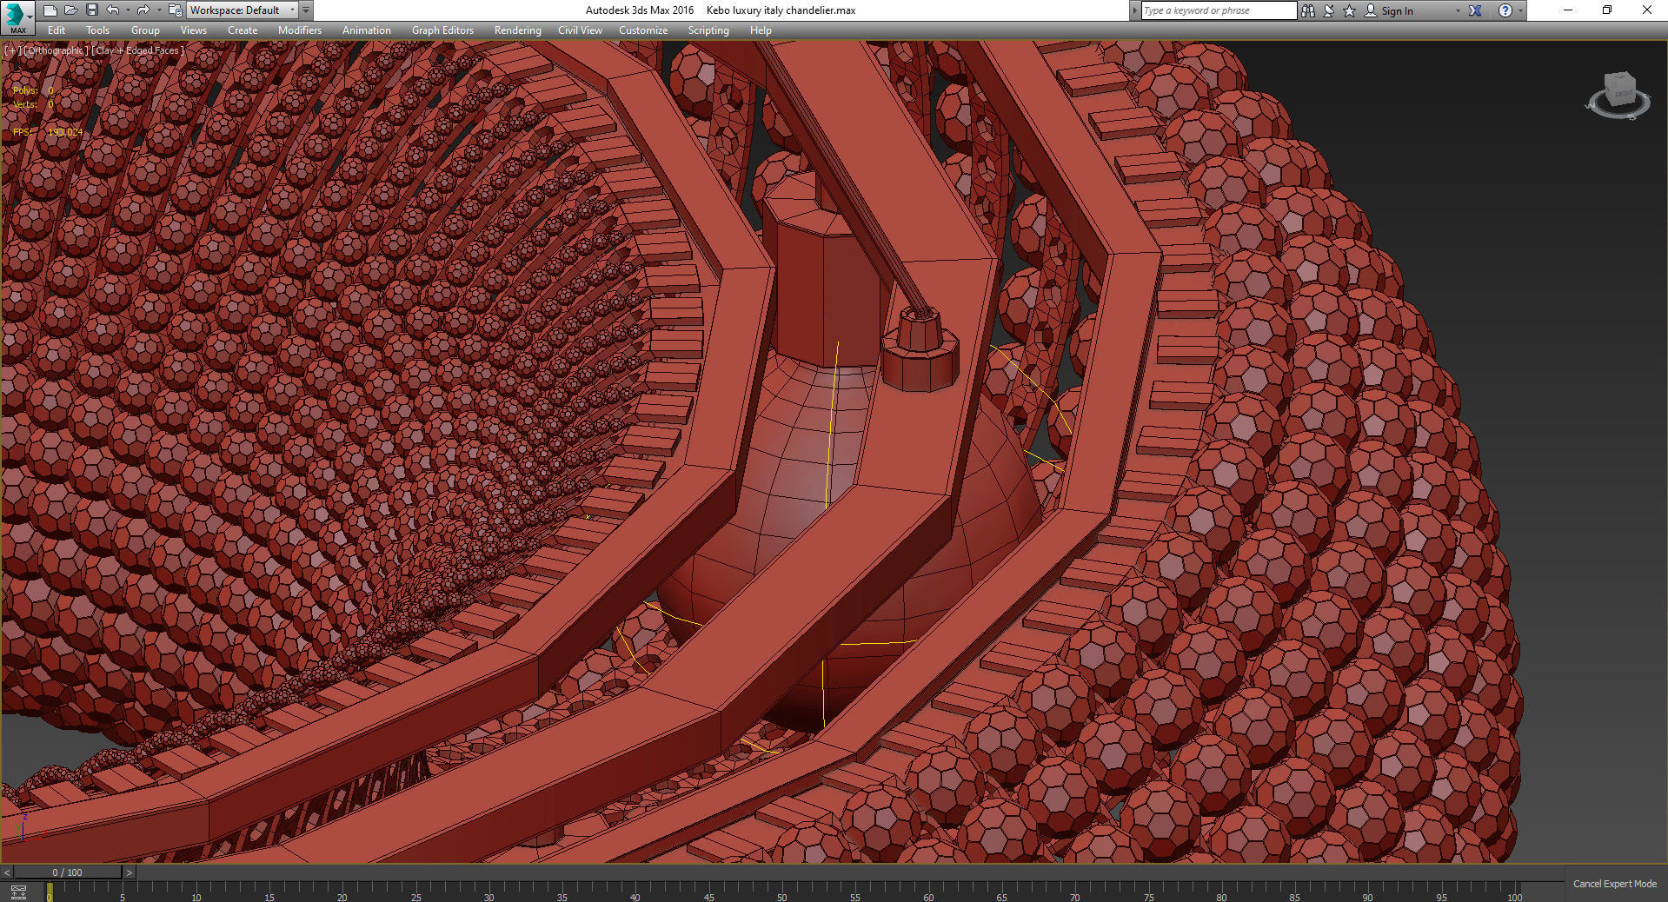Click the FPS readout in the viewport
Viewport: 1668px width, 902px height.
(x=48, y=132)
